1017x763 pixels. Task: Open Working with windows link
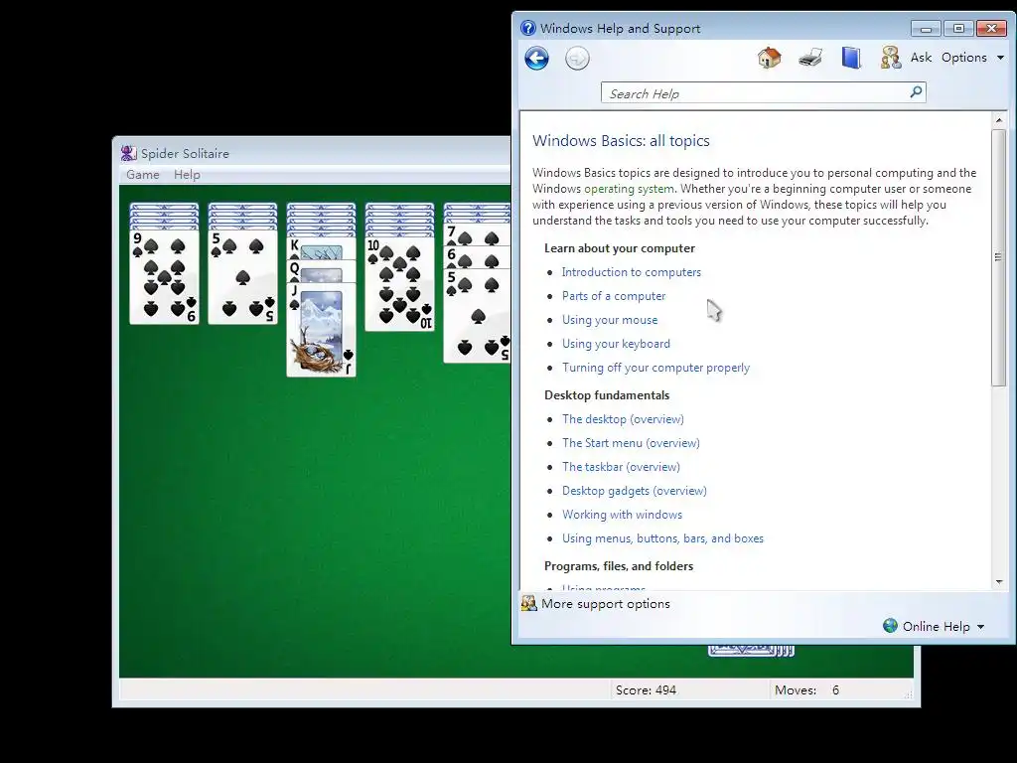point(622,515)
